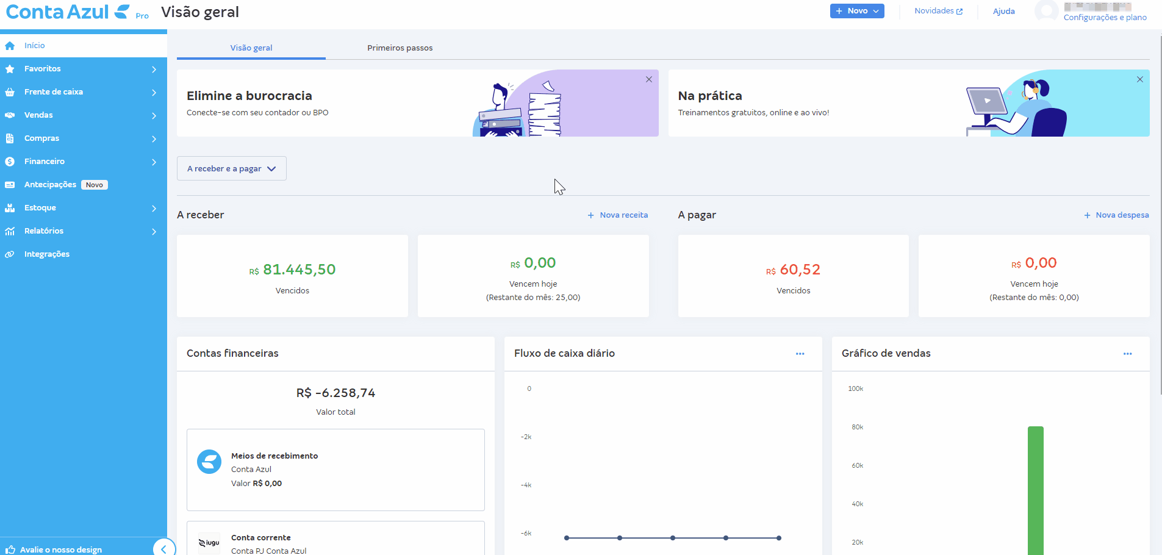Click the Favoritos star icon

pyautogui.click(x=10, y=69)
